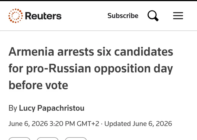Open the hamburger navigation menu
This screenshot has width=197, height=140.
coord(178,16)
